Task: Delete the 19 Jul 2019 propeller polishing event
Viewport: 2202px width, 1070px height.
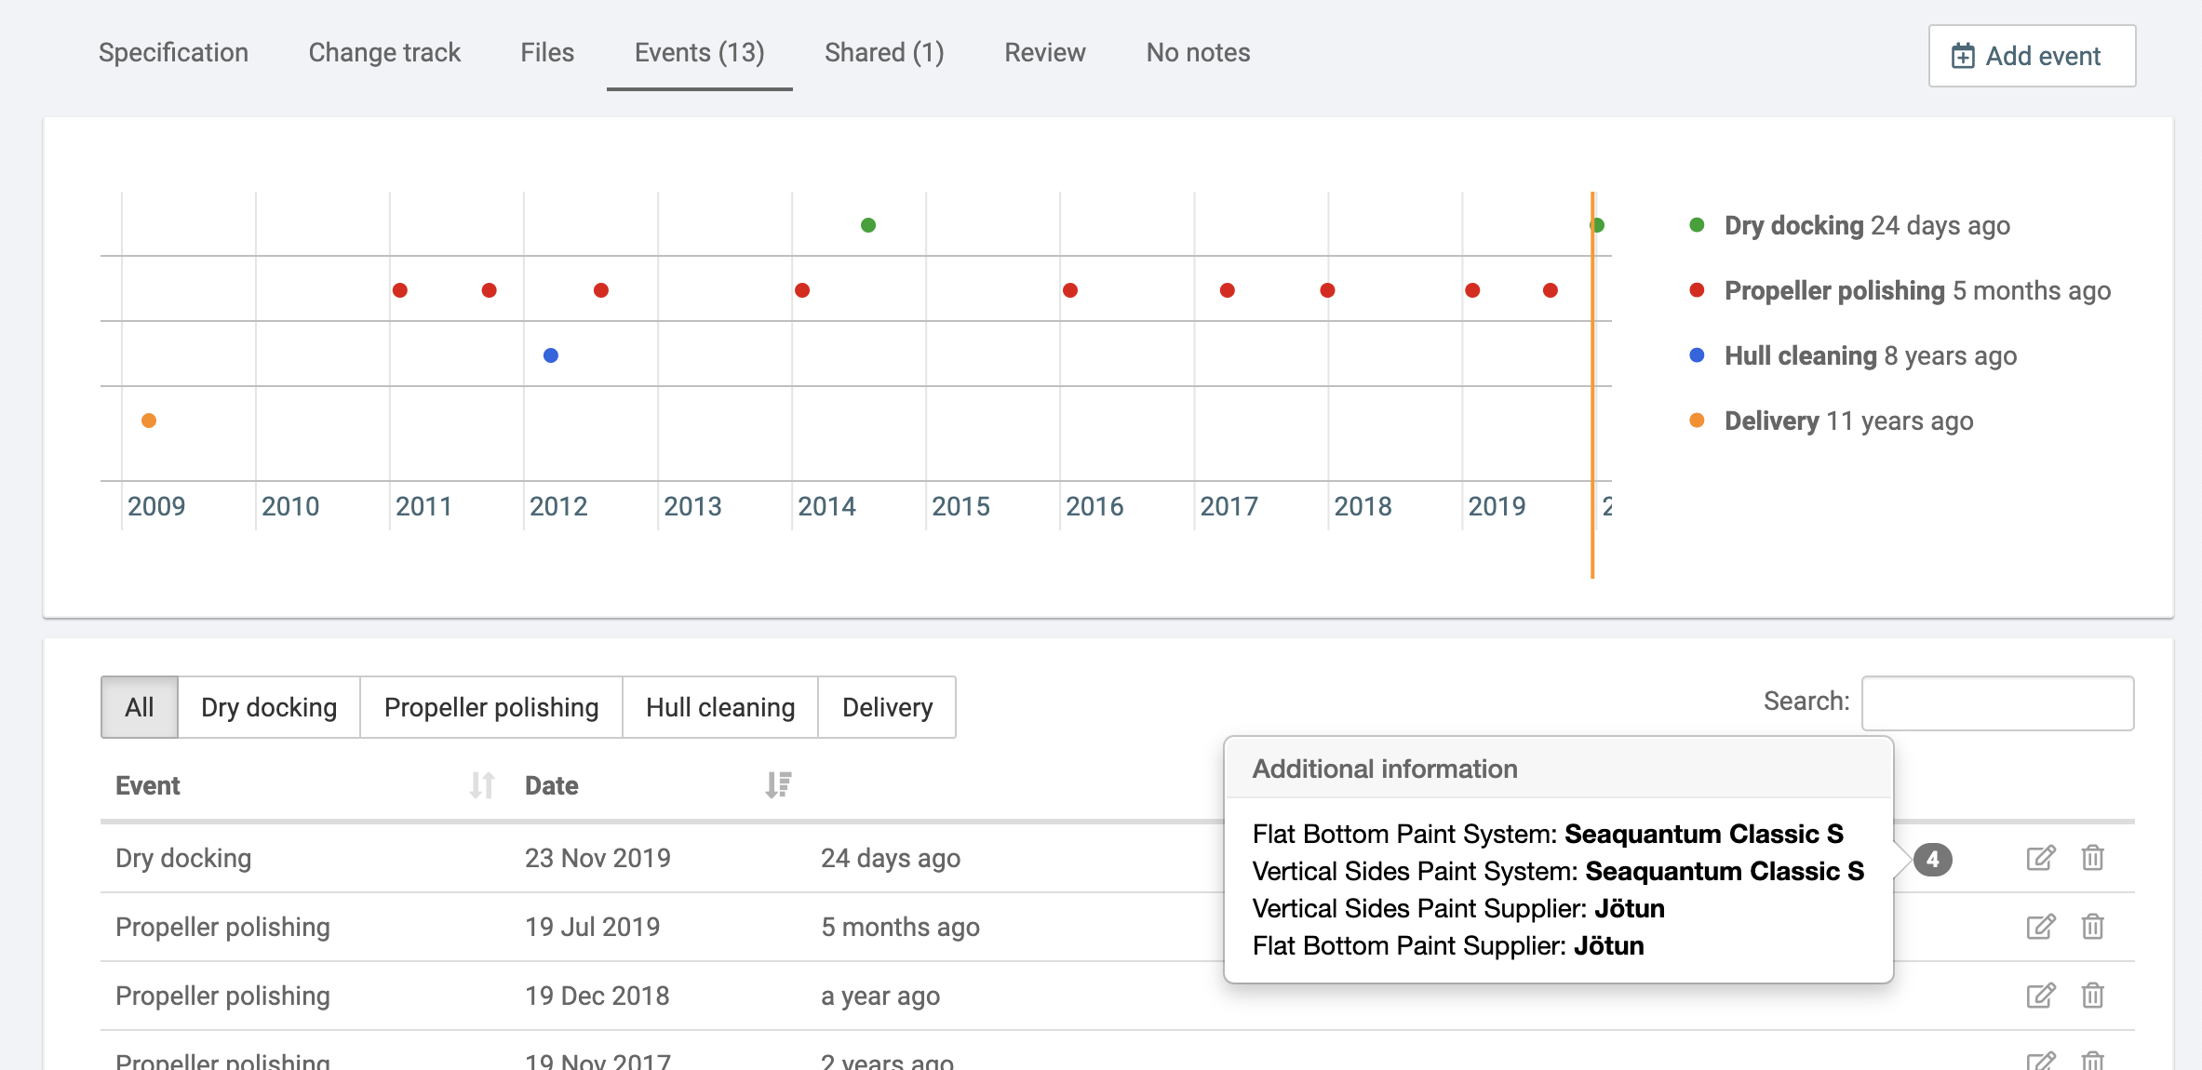Action: (2092, 927)
